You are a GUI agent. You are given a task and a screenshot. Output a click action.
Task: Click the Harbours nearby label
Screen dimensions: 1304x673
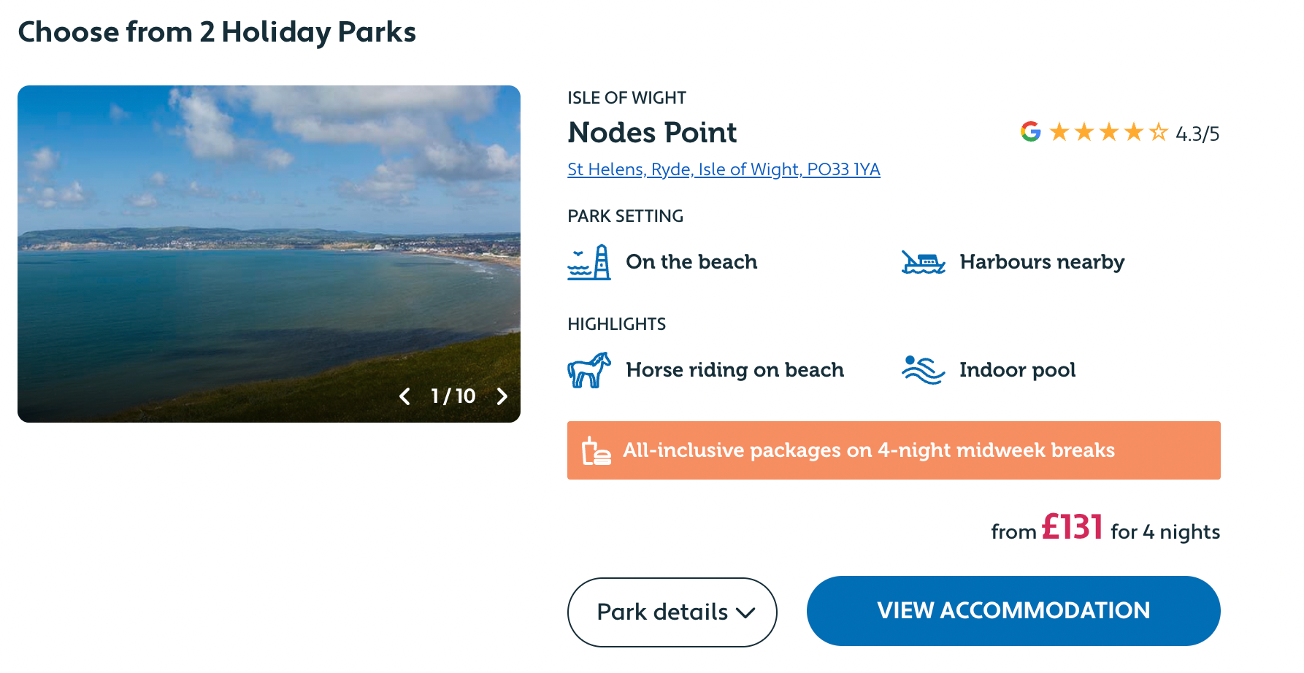pos(1042,262)
